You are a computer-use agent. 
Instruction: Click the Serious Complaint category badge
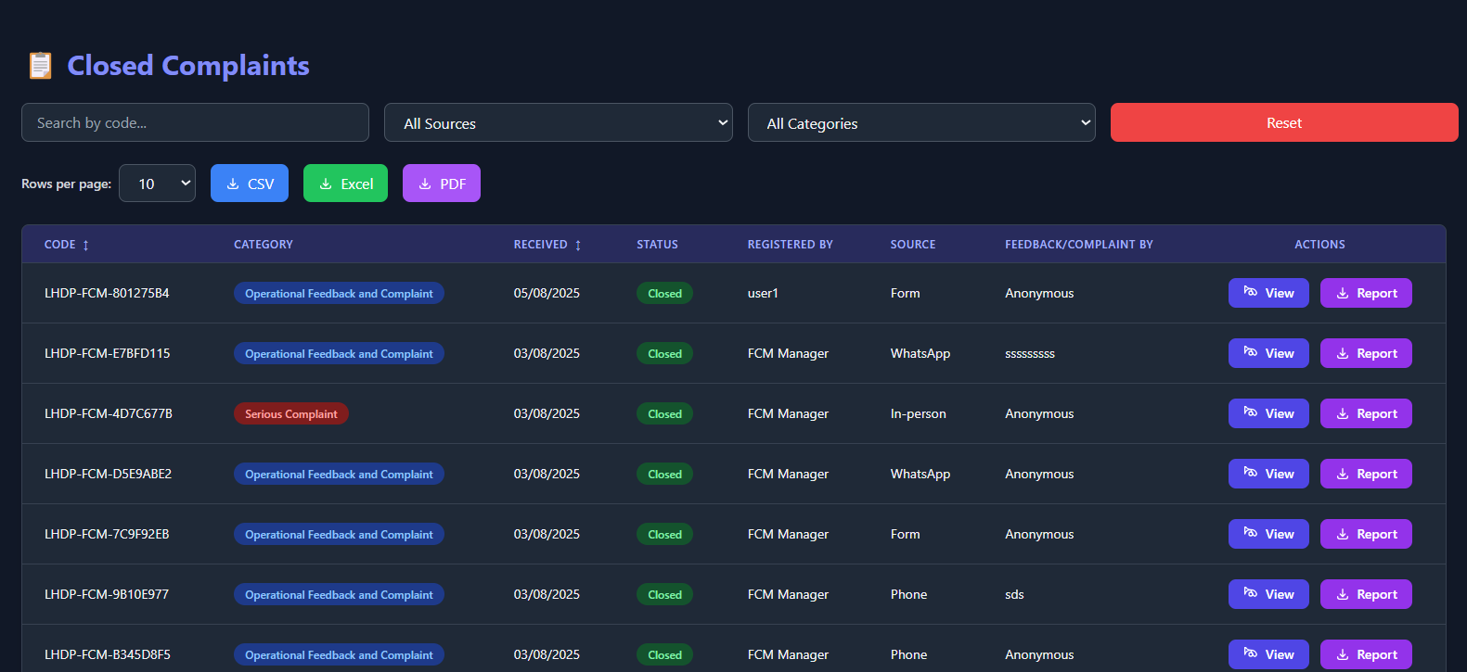pyautogui.click(x=291, y=413)
